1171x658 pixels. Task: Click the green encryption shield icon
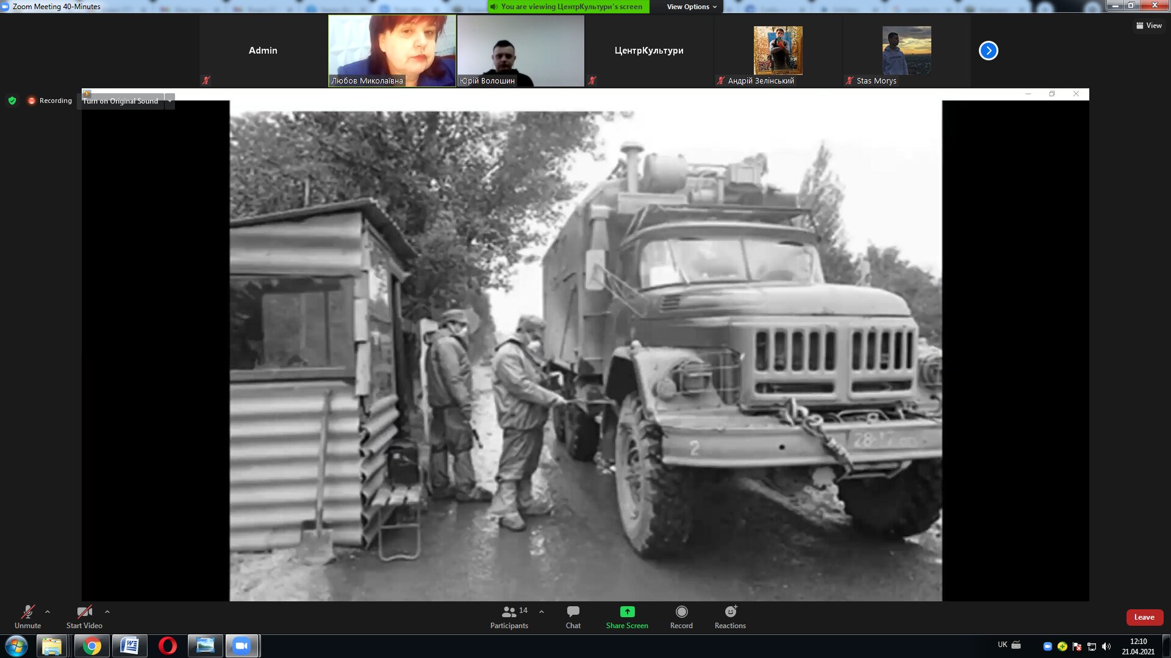(x=12, y=101)
